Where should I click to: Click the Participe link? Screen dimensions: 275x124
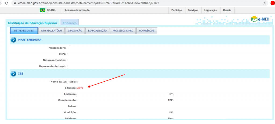click(x=176, y=10)
